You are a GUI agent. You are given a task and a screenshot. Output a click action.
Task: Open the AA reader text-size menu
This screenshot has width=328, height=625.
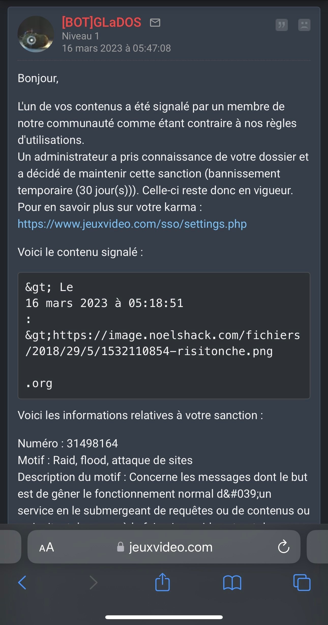tap(47, 547)
